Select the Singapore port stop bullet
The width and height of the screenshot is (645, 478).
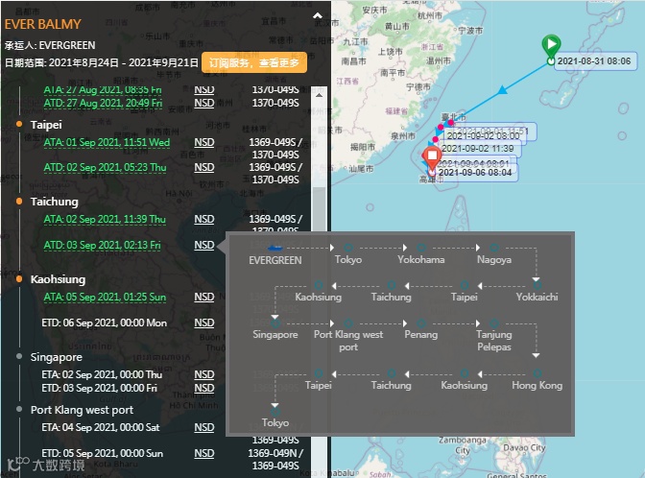click(x=19, y=356)
